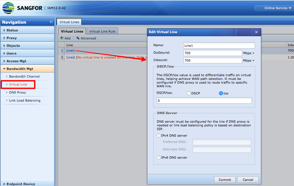The width and height of the screenshot is (294, 186).
Task: Click the Sangfor globe logo
Action: [x=8, y=8]
